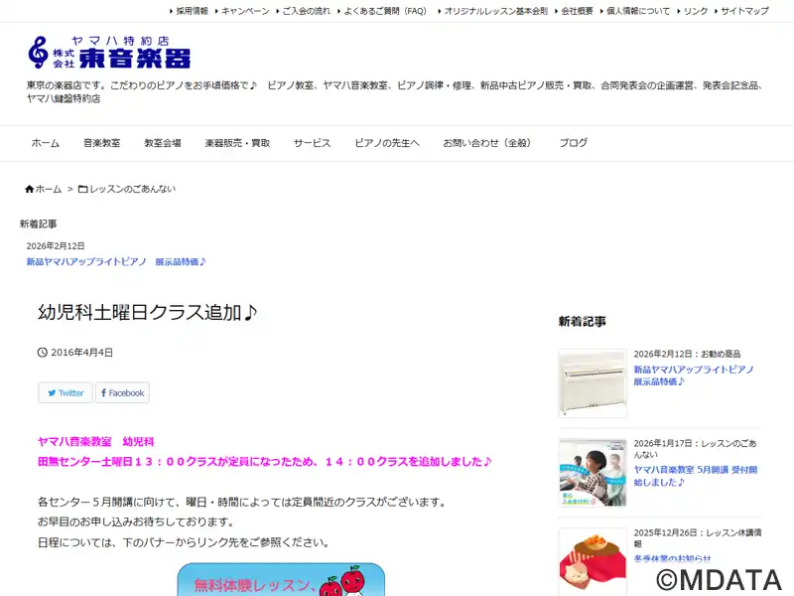This screenshot has width=794, height=596.
Task: Select 楽器販売・買取 in the main navigation
Action: 237,143
